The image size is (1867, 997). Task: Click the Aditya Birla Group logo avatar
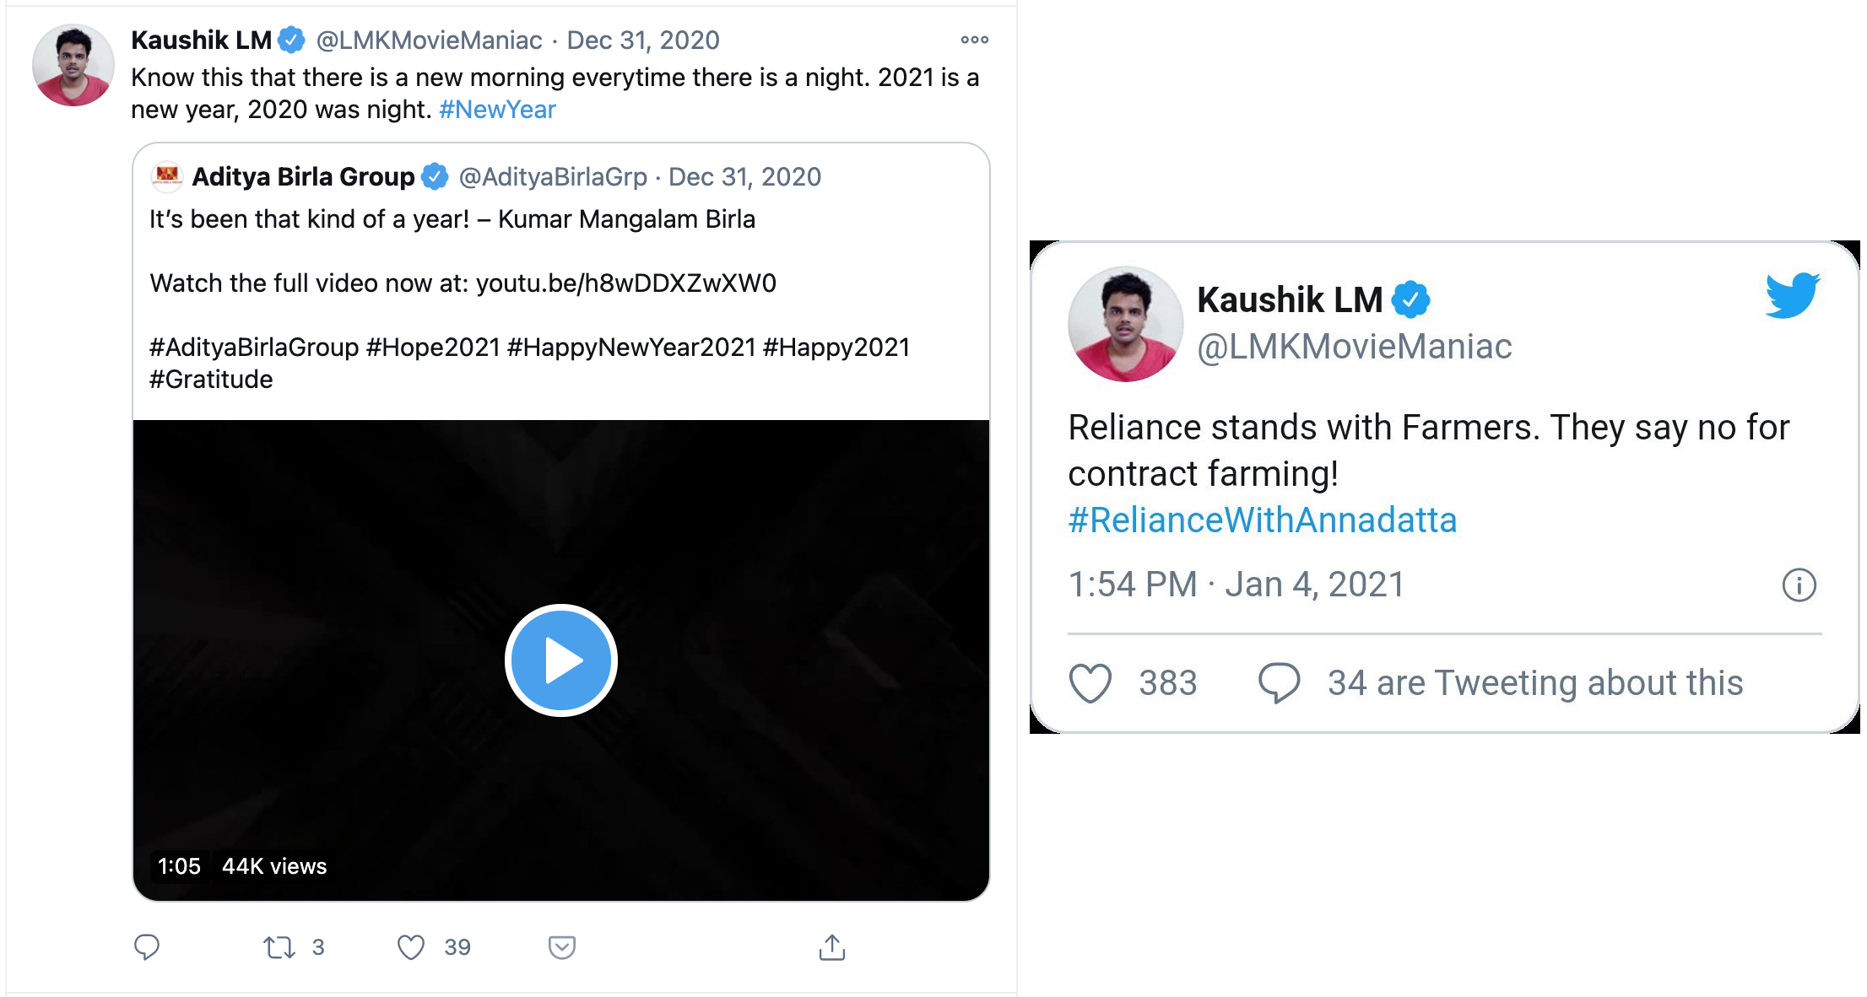tap(167, 176)
